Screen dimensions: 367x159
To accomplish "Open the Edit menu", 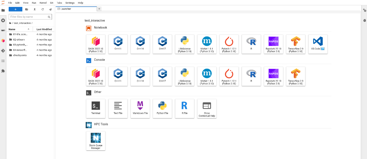I will 18,3.
